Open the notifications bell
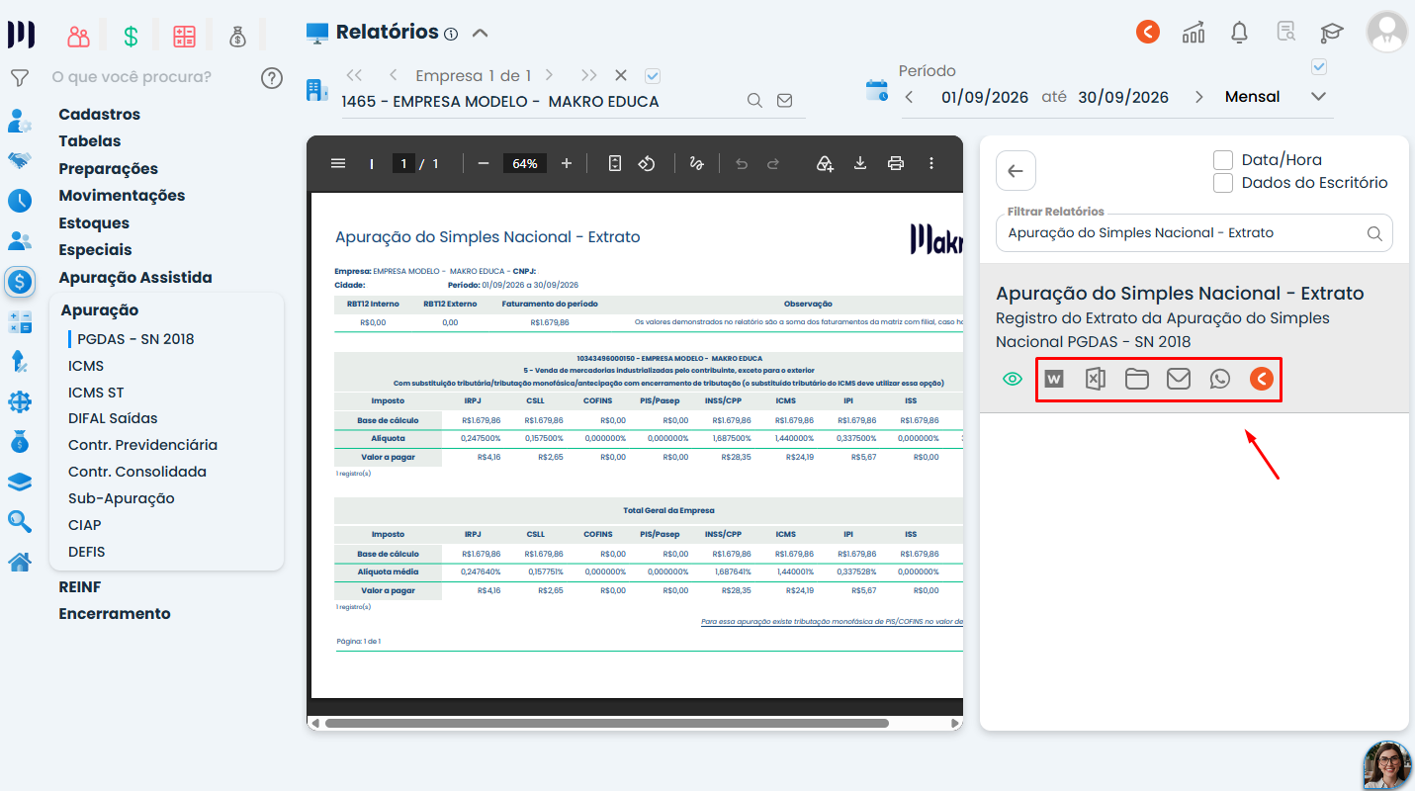Viewport: 1415px width, 791px height. (1239, 33)
